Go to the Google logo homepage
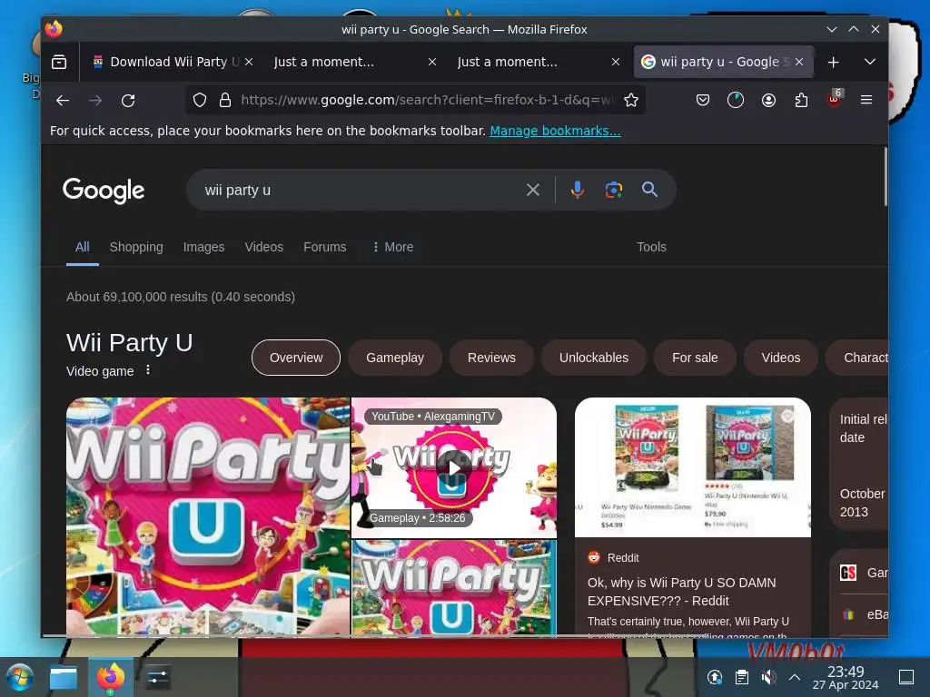The height and width of the screenshot is (697, 930). [104, 191]
